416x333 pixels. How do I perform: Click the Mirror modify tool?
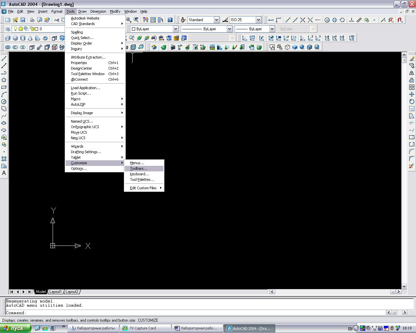point(412,73)
